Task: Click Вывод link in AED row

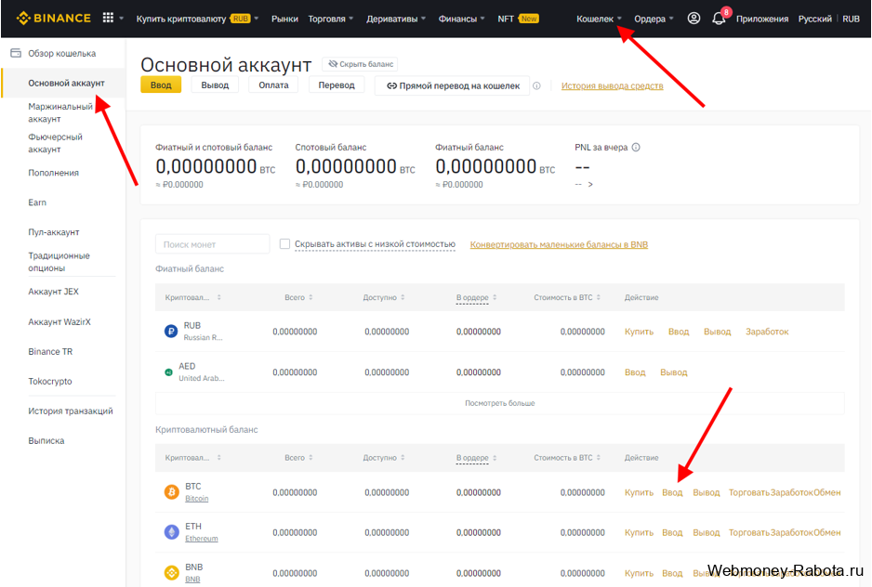Action: (x=673, y=372)
